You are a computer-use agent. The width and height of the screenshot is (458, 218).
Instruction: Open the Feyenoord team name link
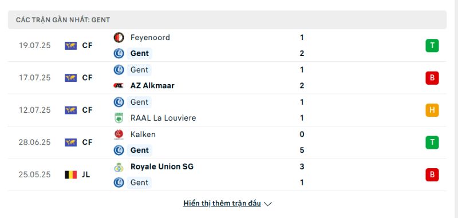point(150,38)
